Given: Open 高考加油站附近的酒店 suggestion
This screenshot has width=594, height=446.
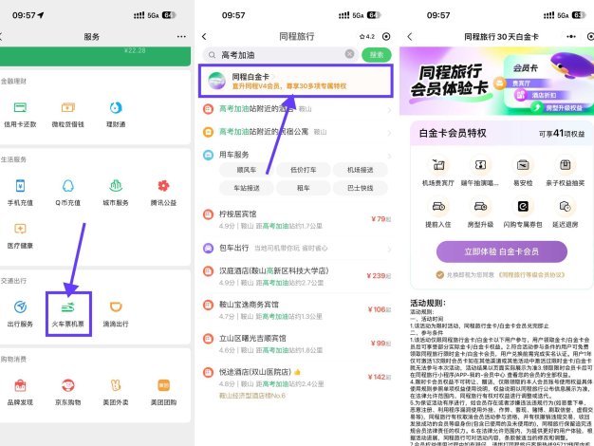Looking at the screenshot, I should [x=296, y=109].
